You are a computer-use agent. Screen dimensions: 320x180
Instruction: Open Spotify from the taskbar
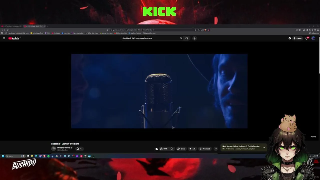tap(48, 156)
